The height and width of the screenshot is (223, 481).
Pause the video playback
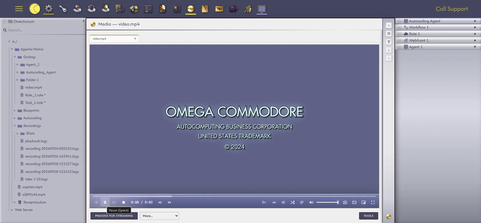click(x=105, y=203)
